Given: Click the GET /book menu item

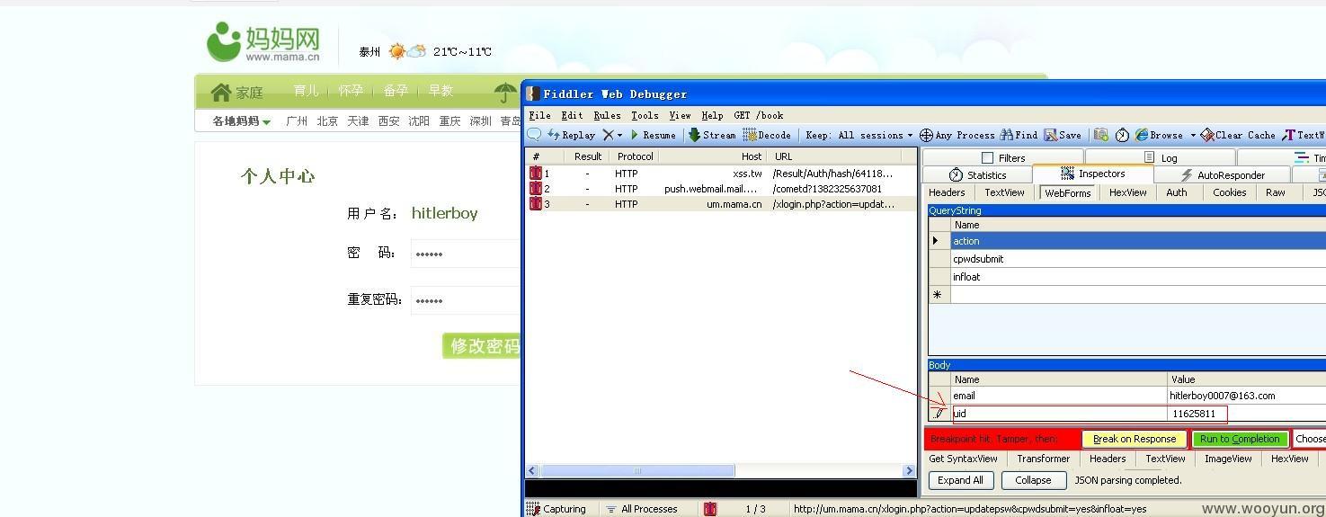Looking at the screenshot, I should (x=759, y=115).
